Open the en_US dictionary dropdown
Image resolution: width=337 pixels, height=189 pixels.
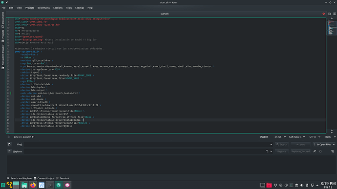tap(280, 137)
